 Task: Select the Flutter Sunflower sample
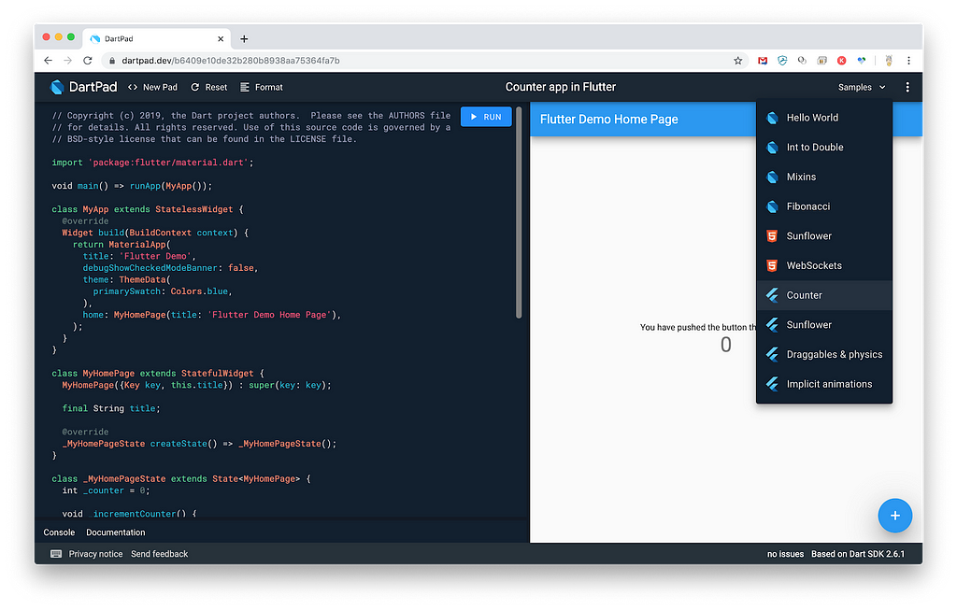[824, 325]
